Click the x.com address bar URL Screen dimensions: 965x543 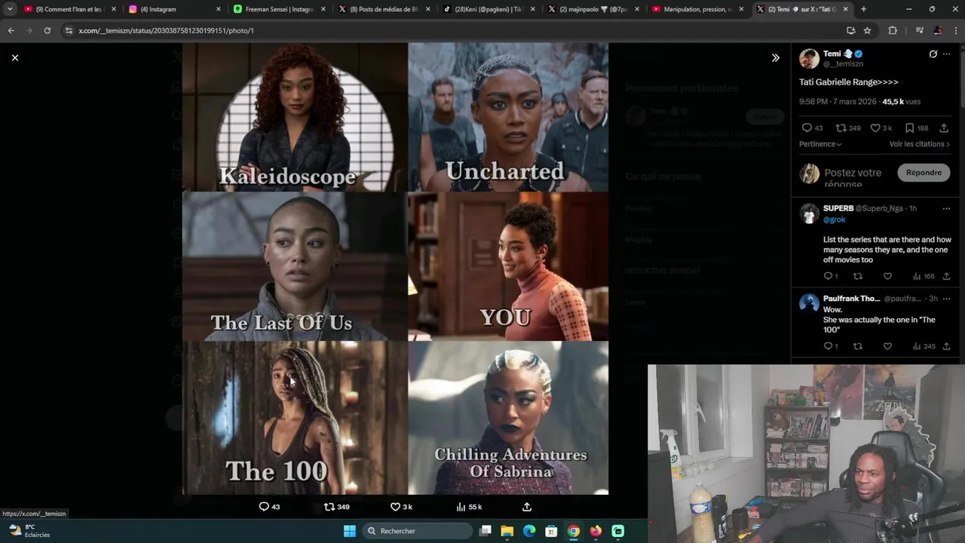point(166,30)
